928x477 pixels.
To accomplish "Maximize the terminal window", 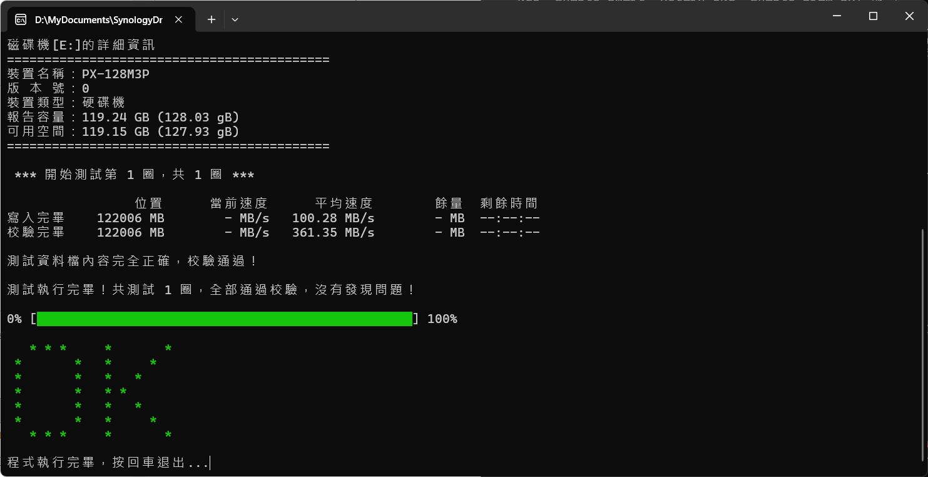I will [x=873, y=16].
